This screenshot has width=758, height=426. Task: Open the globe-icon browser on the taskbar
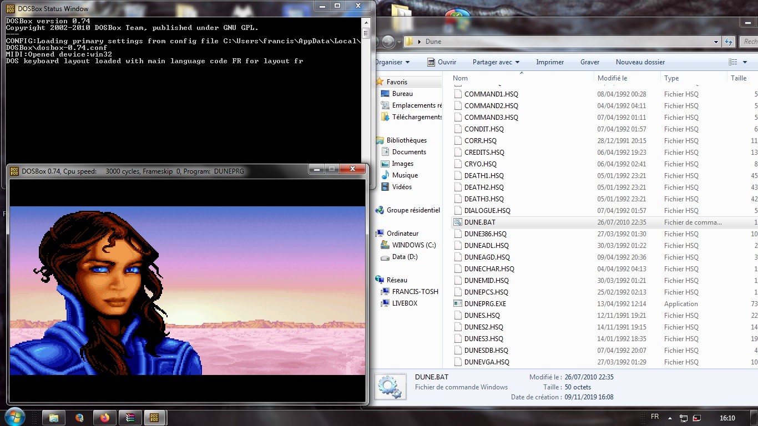(79, 418)
